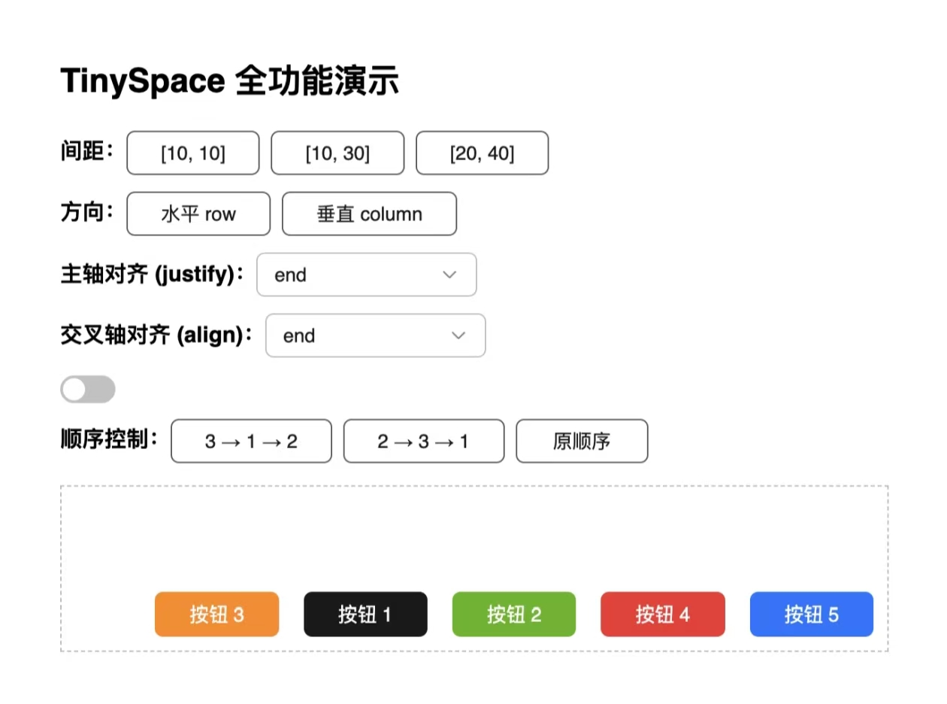
Task: Click the TinySpace 全功能演示 heading
Action: coord(231,80)
